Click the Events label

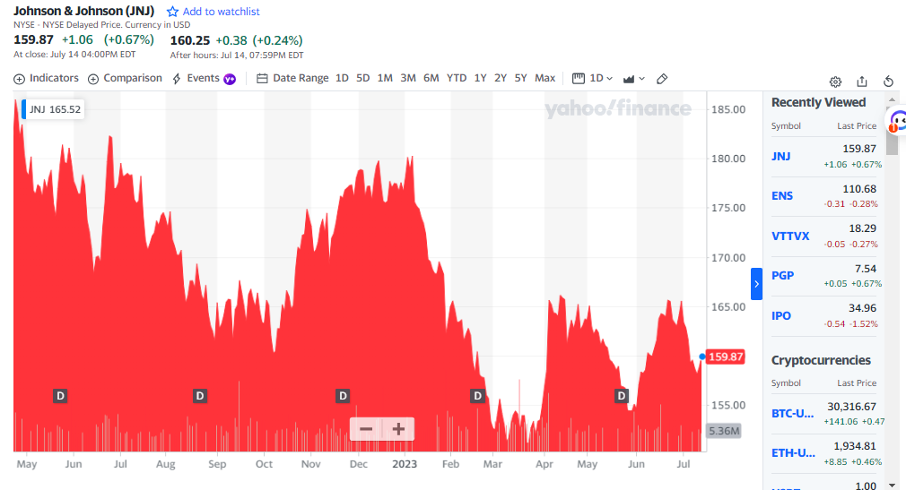point(203,78)
